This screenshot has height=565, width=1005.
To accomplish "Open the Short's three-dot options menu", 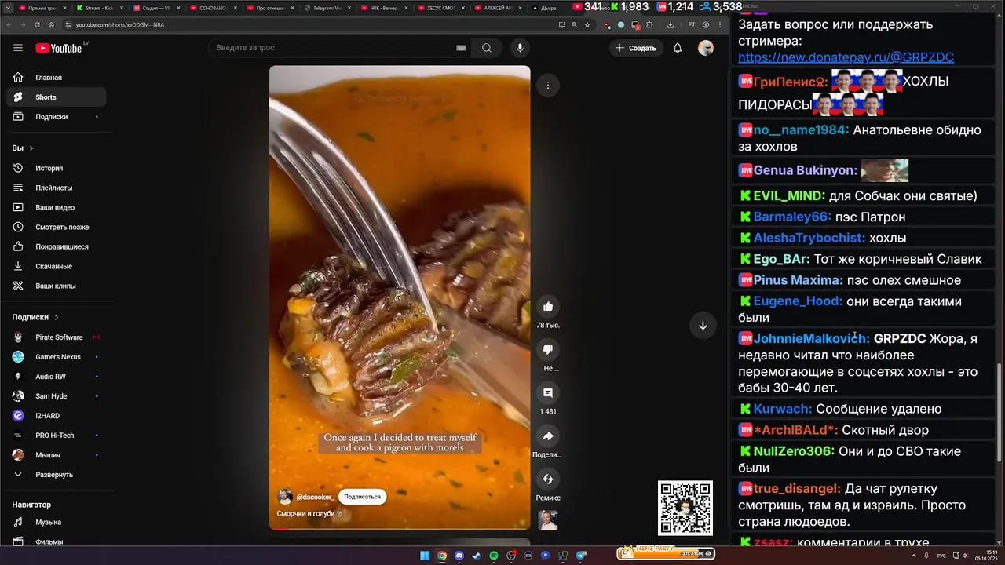I will coord(548,85).
